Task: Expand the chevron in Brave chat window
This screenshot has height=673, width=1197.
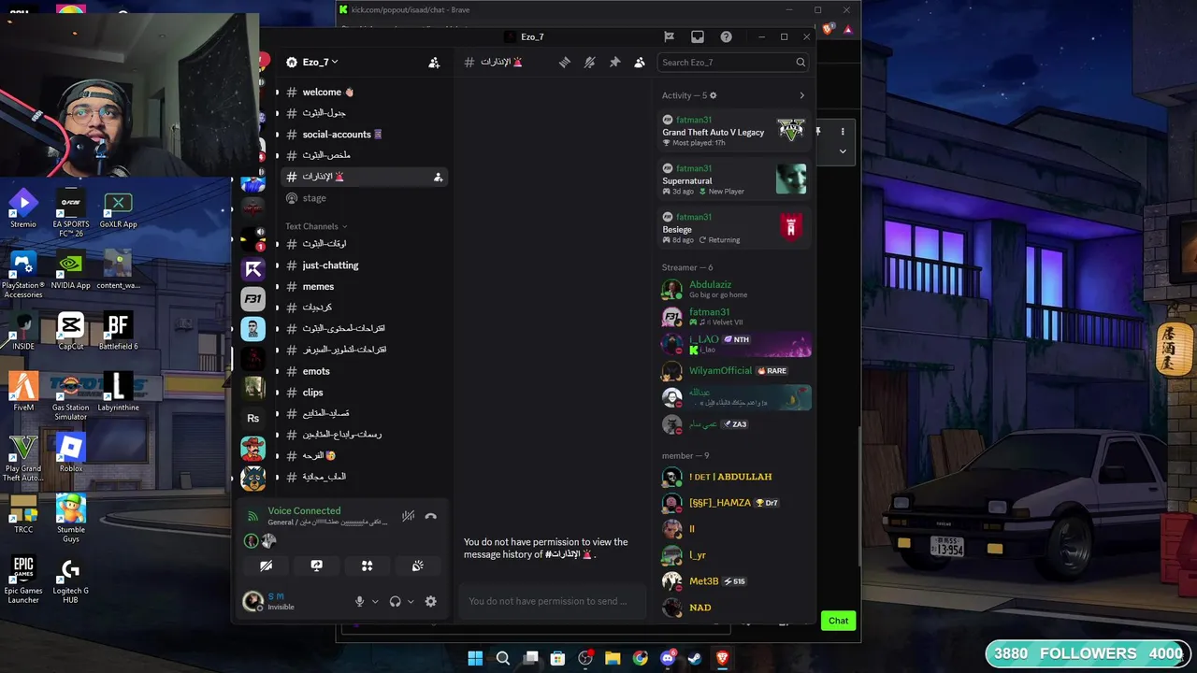Action: 843,151
